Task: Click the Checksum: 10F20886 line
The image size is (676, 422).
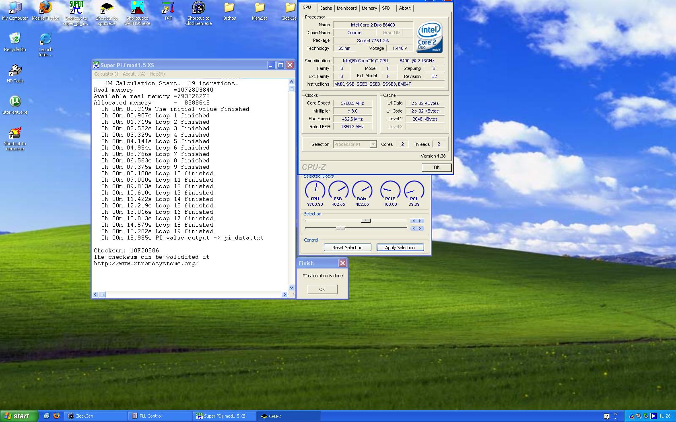Action: point(126,250)
